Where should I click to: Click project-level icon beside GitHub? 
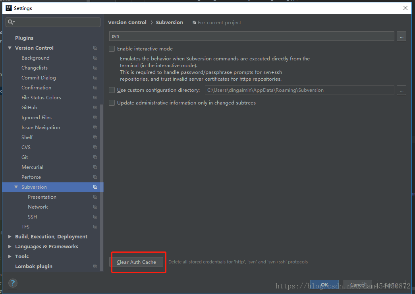pos(95,108)
